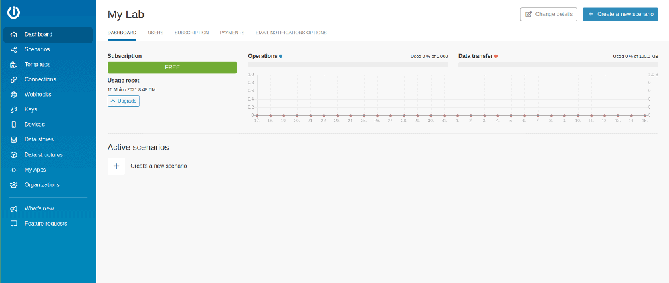Viewport: 669px width, 283px height.
Task: Click the Data stores database icon
Action: [13, 139]
